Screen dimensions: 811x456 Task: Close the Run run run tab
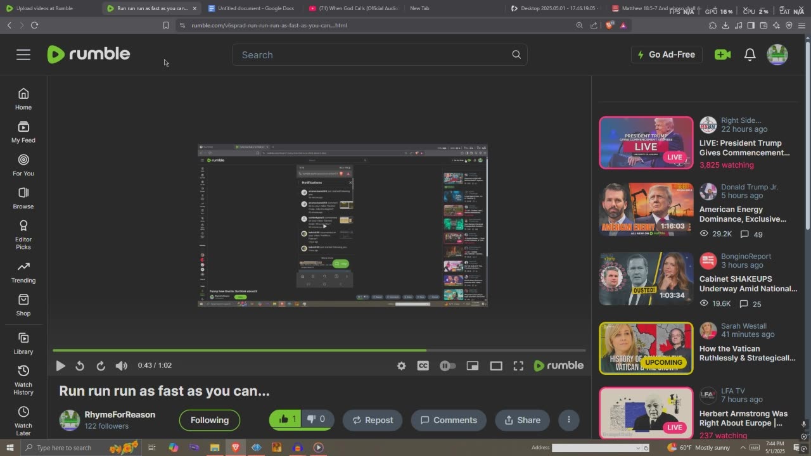[195, 8]
